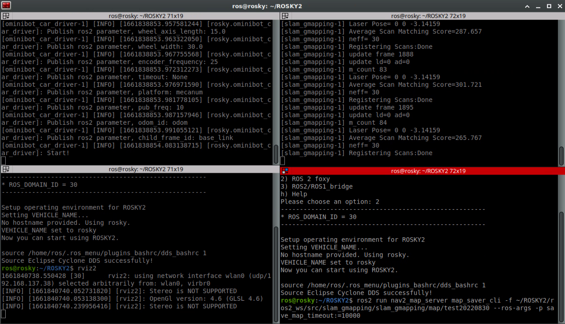565x324 pixels.
Task: Maximize the Terminator window
Action: pos(549,6)
